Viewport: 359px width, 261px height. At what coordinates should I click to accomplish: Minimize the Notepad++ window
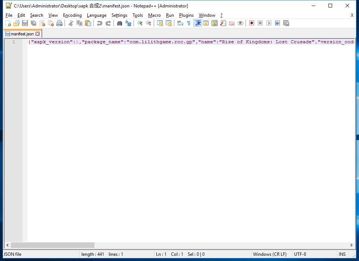point(313,6)
